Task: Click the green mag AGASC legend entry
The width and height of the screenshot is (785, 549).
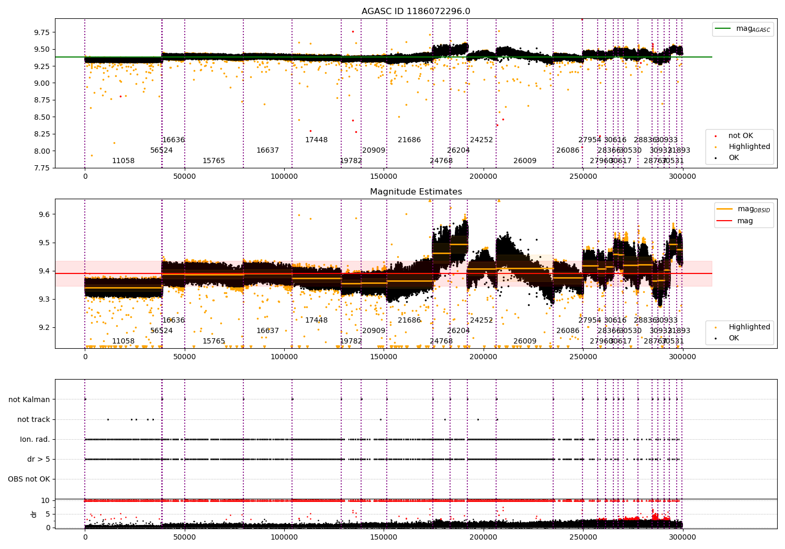Action: (743, 29)
